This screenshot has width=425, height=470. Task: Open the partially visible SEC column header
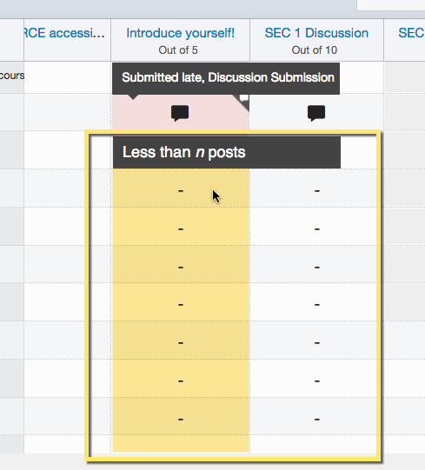411,33
